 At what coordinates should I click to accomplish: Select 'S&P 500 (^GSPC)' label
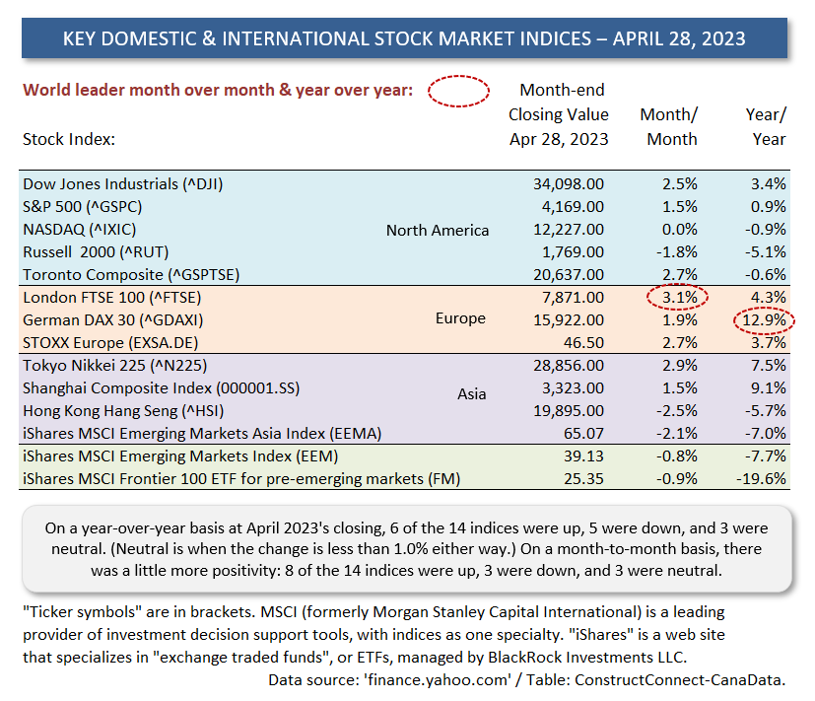82,207
